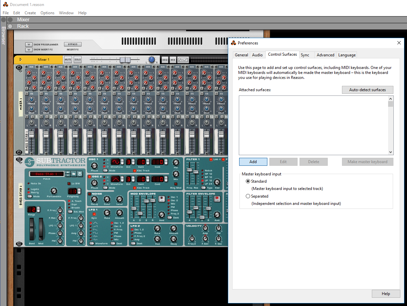Click channel 1 aux pre-fader P button
407x306 pixels.
(x=27, y=88)
